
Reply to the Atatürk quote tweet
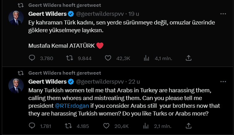pyautogui.click(x=32, y=58)
